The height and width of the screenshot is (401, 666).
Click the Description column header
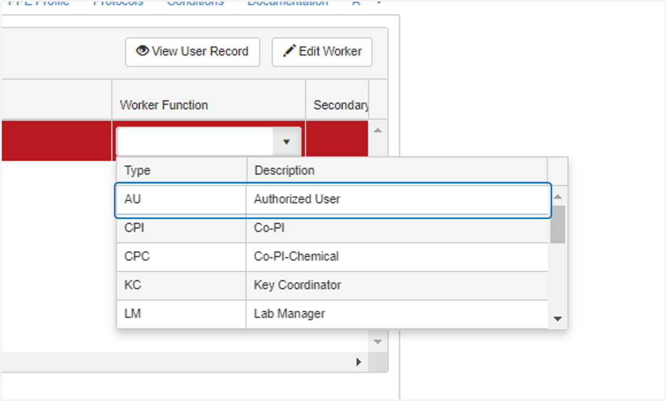tap(397, 171)
